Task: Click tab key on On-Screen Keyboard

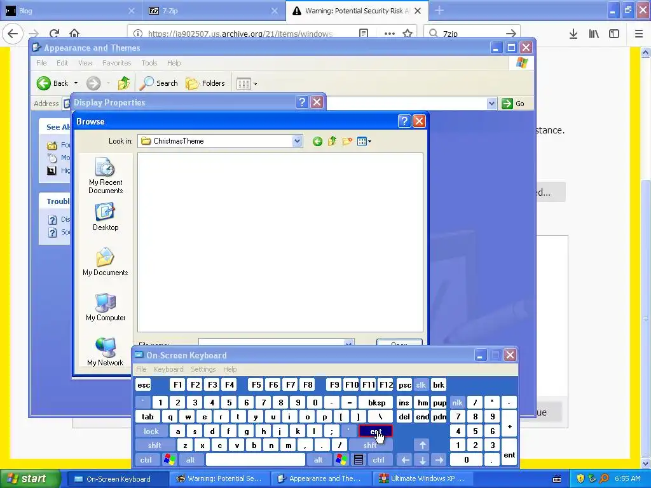Action: coord(147,417)
